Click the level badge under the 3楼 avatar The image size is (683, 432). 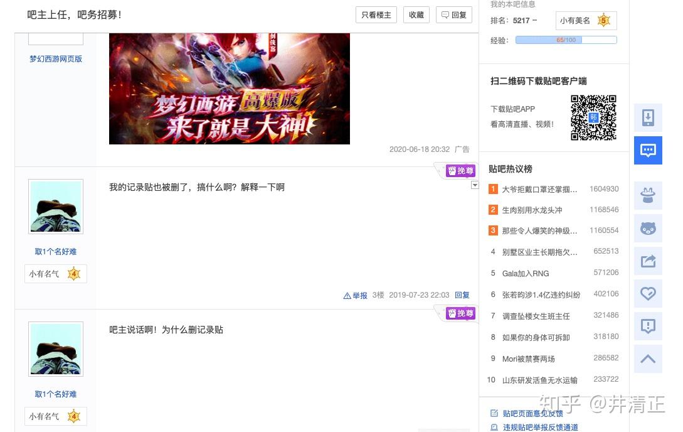pos(56,274)
